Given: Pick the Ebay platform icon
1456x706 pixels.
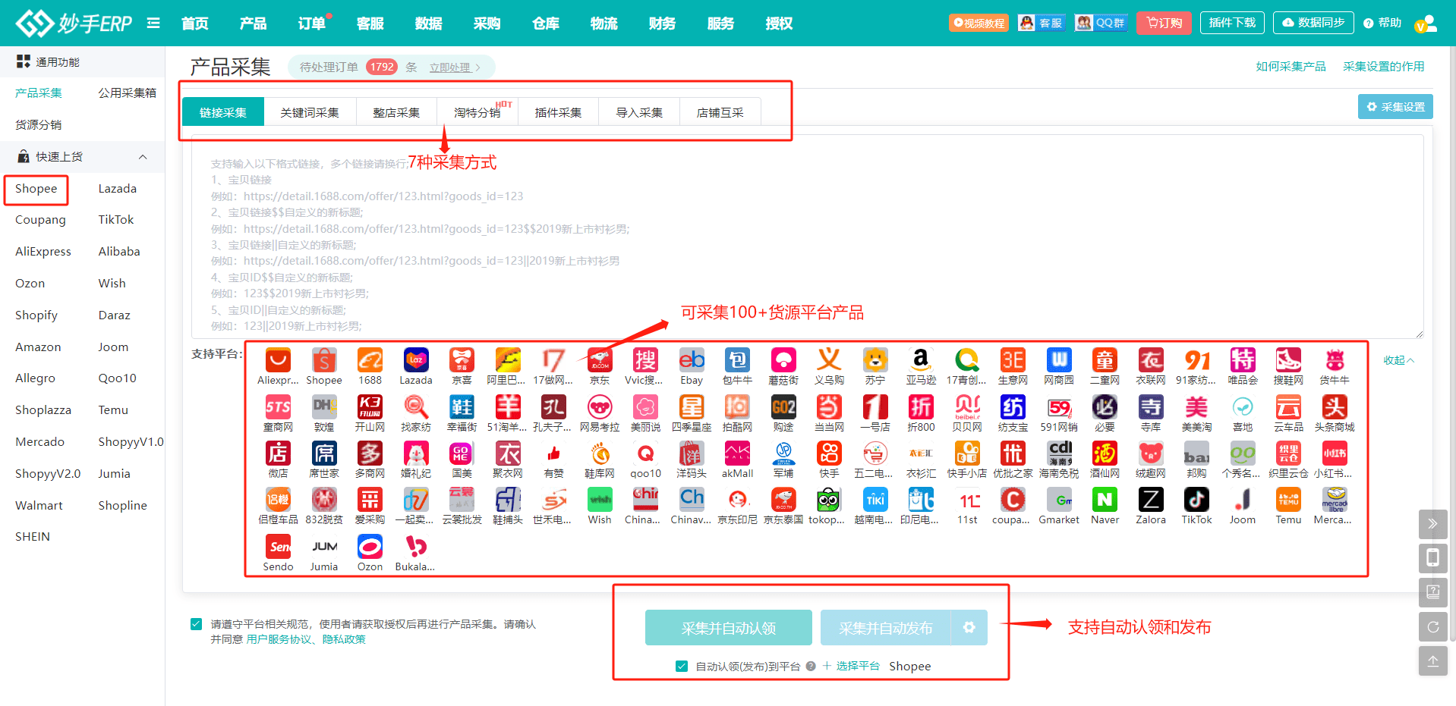Looking at the screenshot, I should pos(692,360).
